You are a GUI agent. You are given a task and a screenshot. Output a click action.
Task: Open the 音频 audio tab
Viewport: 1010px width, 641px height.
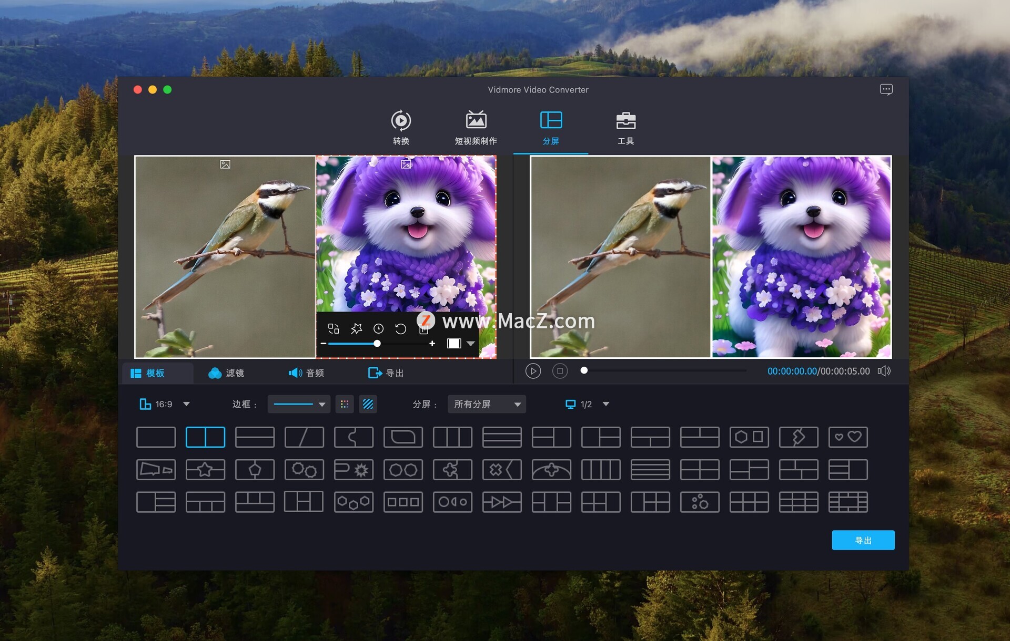click(306, 373)
